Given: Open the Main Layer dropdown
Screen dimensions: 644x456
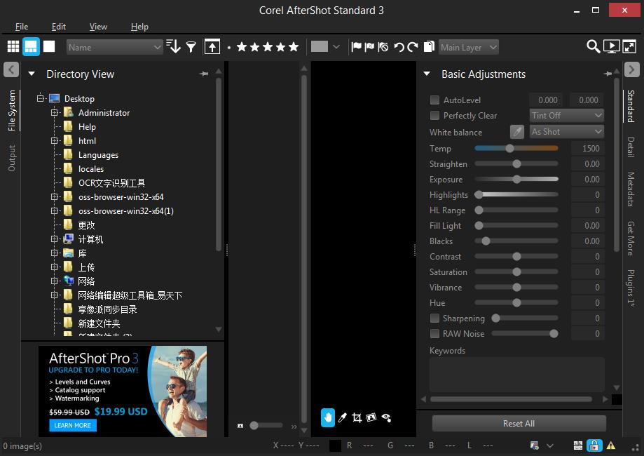Looking at the screenshot, I should (469, 47).
